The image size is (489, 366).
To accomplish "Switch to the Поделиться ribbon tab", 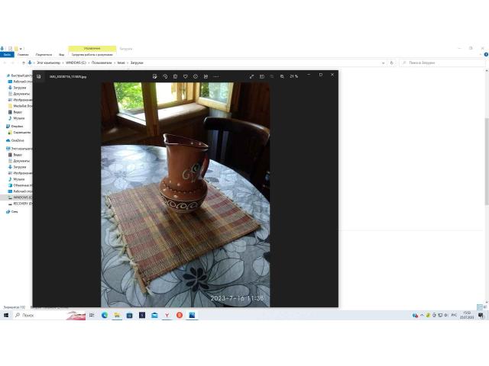I will (44, 54).
